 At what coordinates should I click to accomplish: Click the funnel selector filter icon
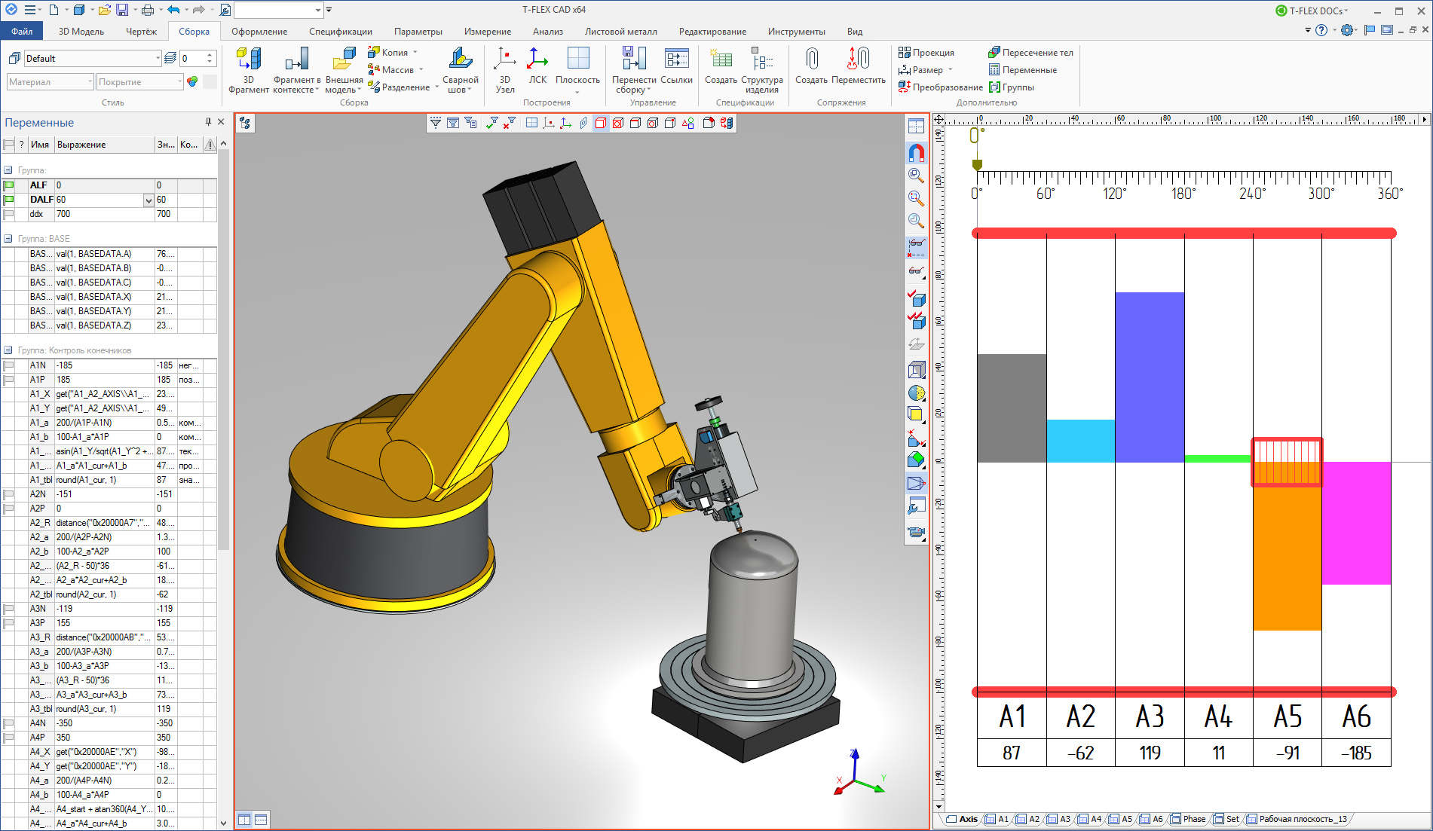point(436,123)
